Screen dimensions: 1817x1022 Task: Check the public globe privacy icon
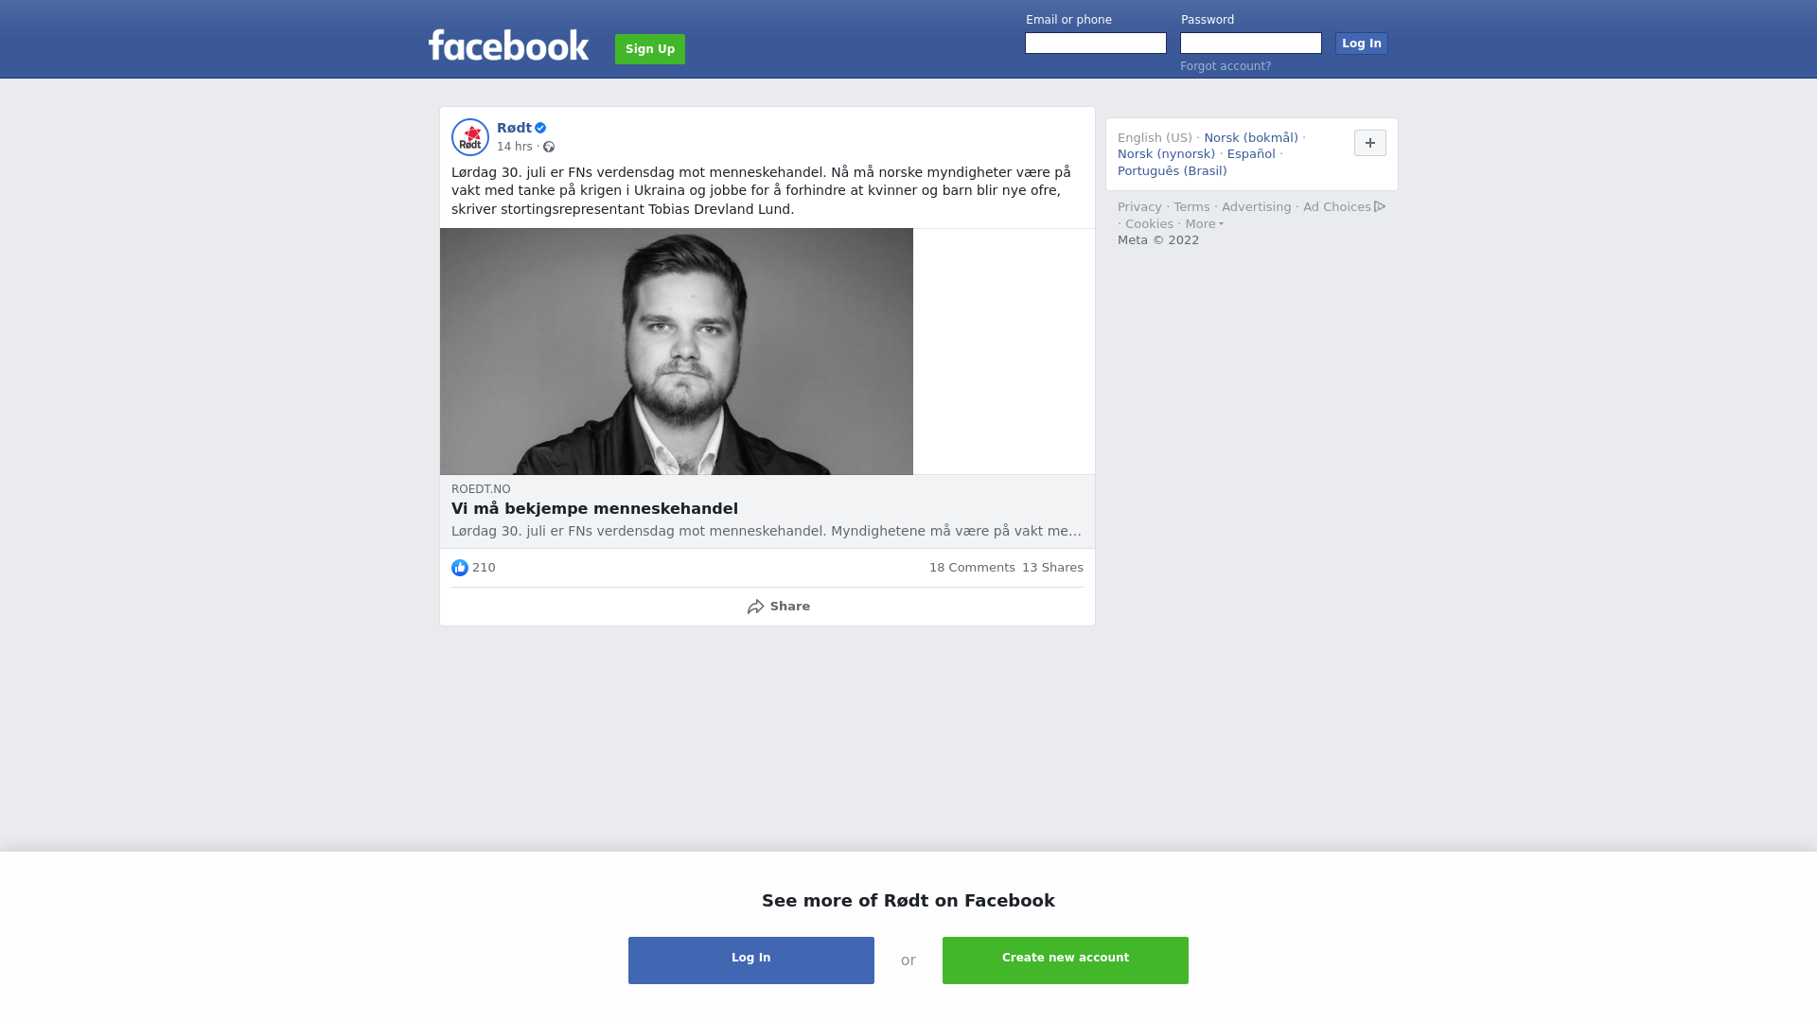click(549, 147)
